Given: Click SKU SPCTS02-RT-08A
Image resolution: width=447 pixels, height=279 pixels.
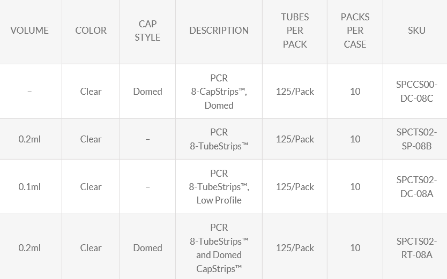Looking at the screenshot, I should (416, 248).
